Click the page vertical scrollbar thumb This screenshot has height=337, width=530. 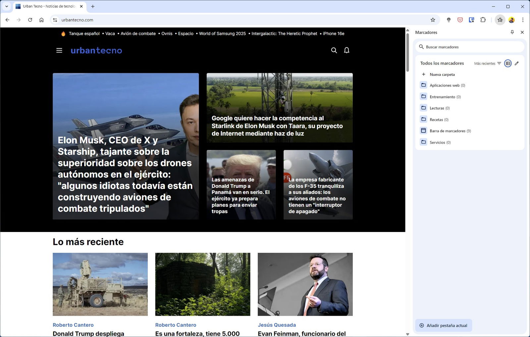[x=407, y=52]
